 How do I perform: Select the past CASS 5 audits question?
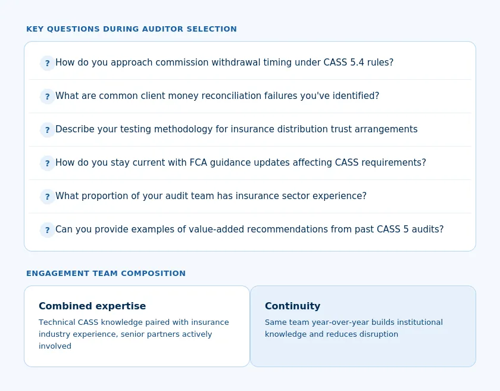249,229
